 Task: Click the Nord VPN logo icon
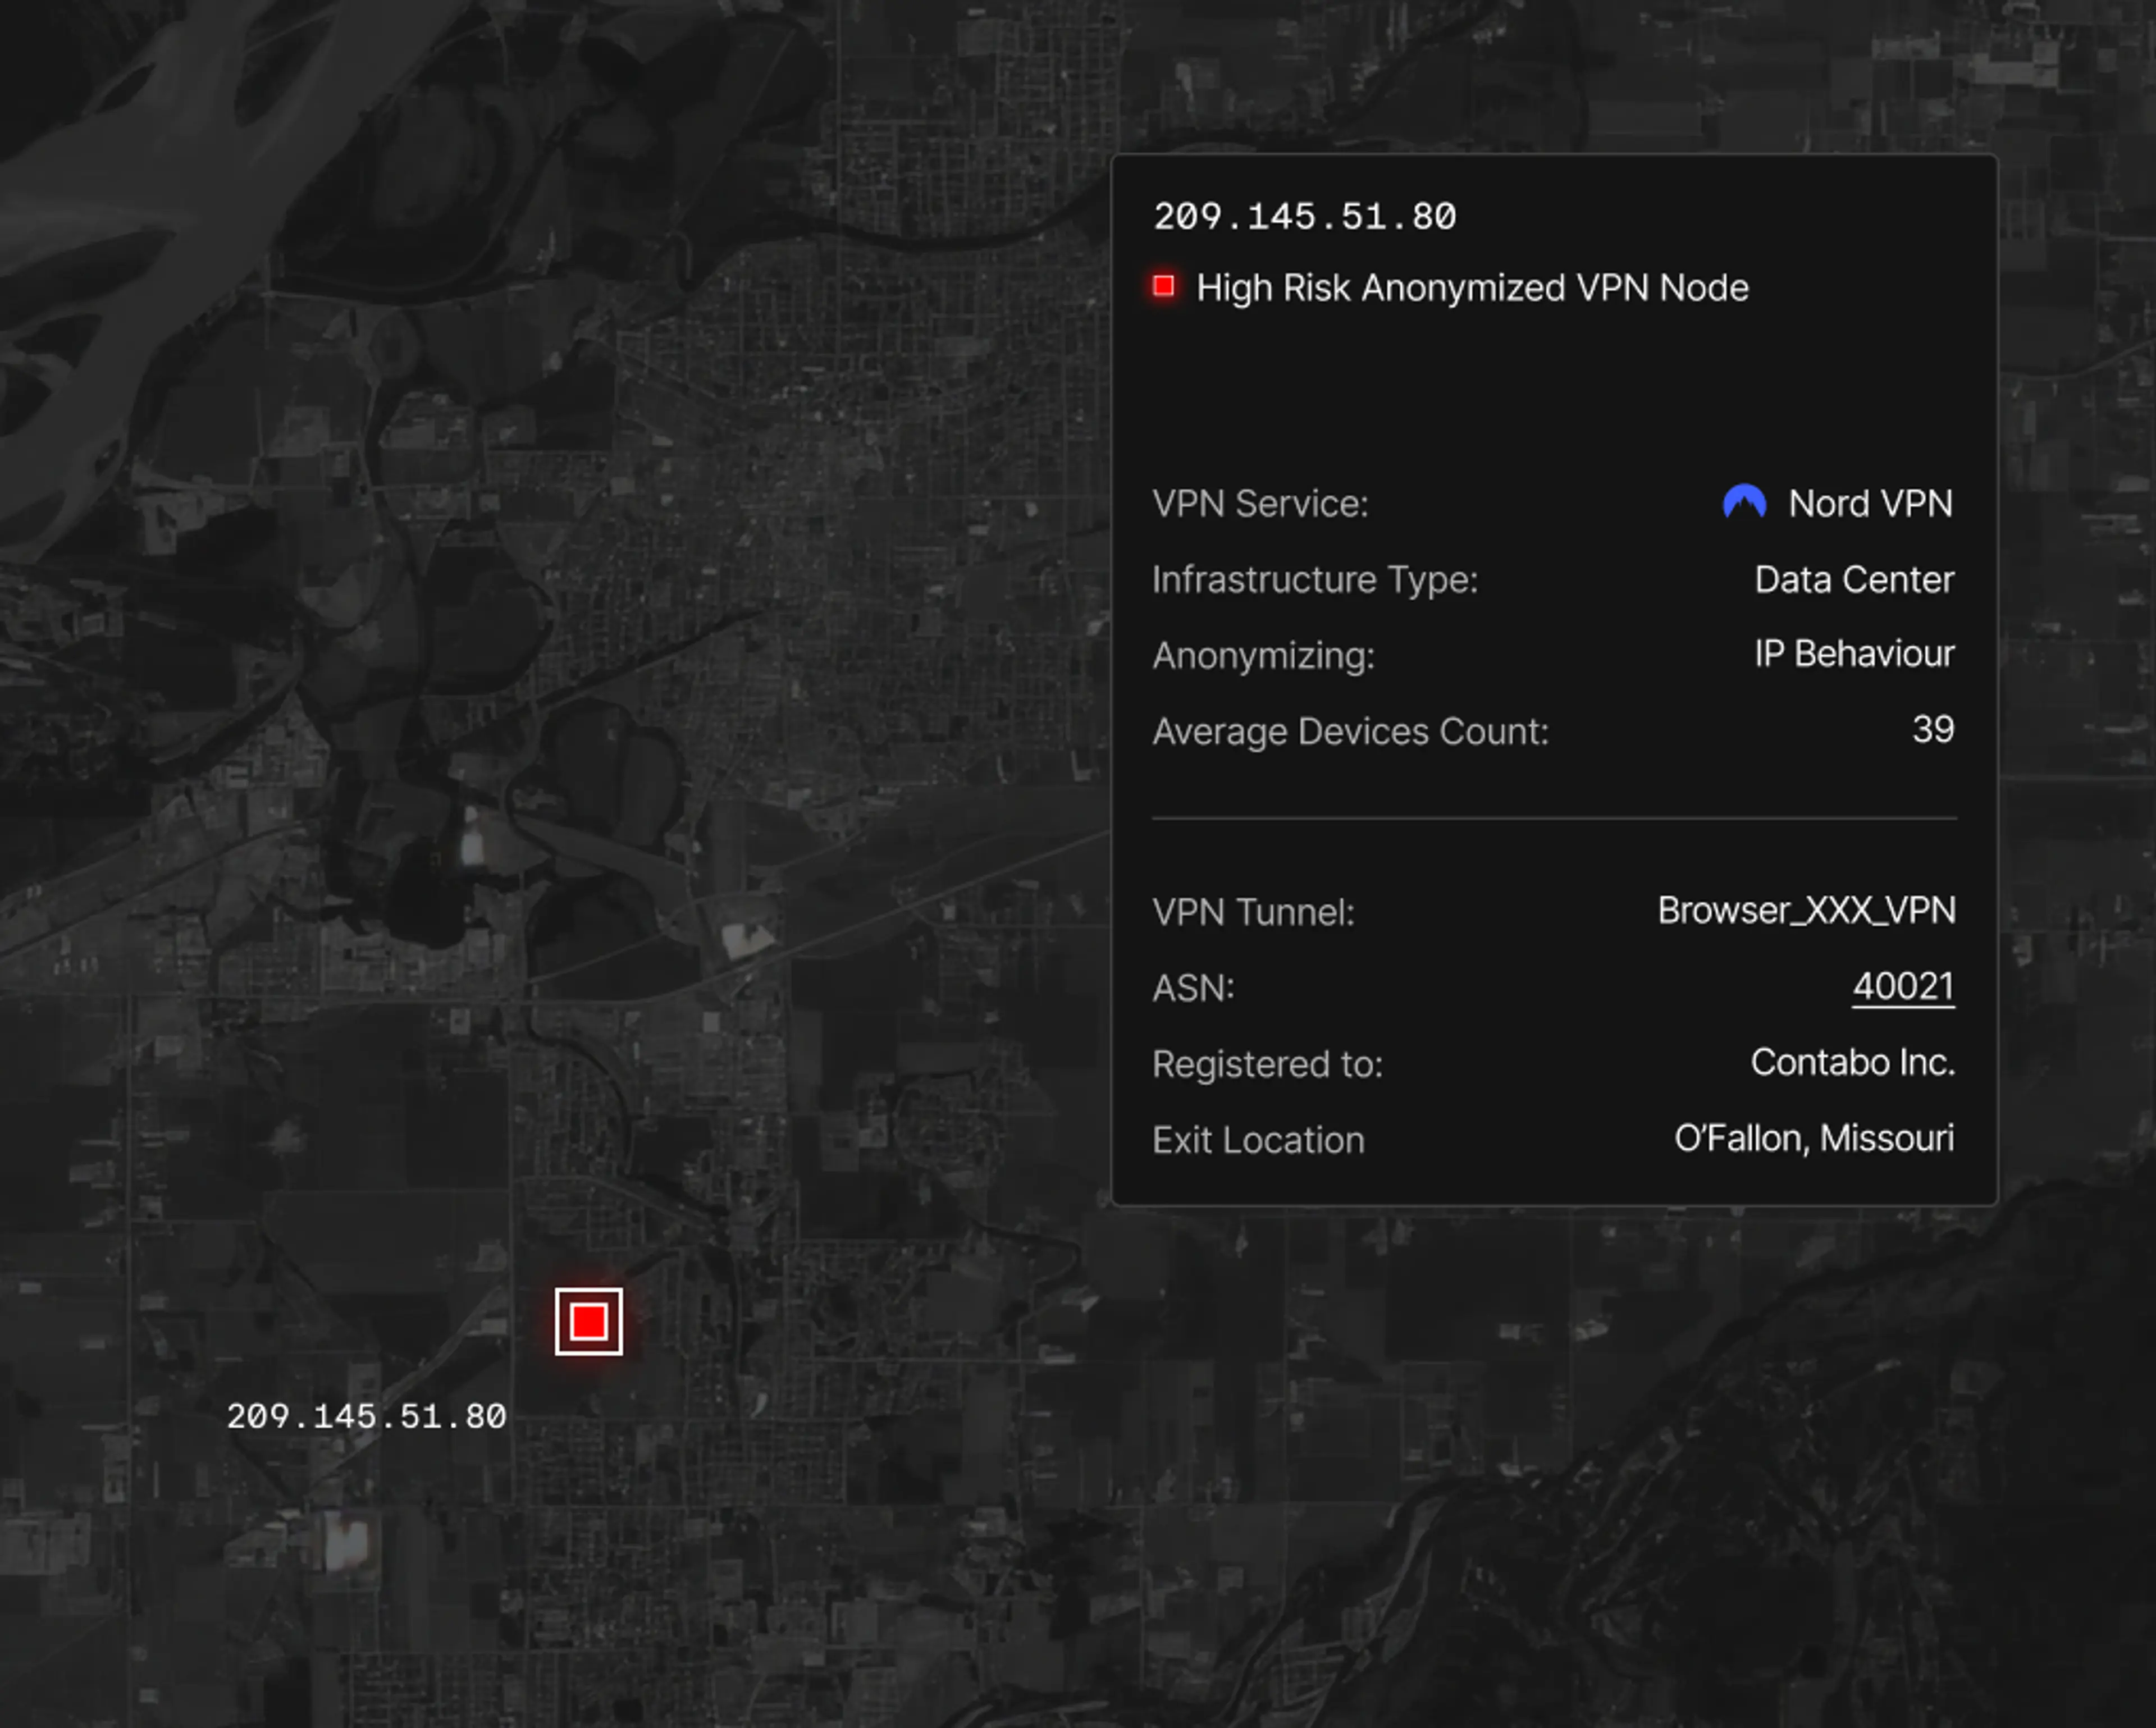point(1744,502)
